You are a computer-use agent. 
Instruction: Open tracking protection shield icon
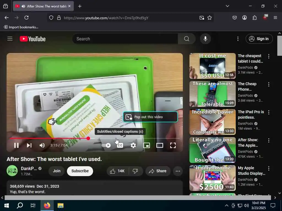coord(51,18)
